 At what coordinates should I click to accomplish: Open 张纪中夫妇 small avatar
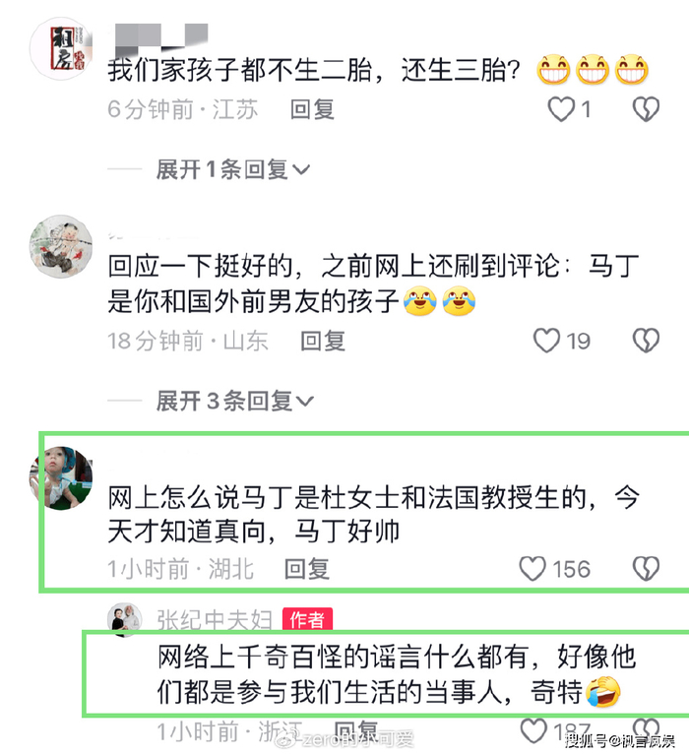(x=125, y=620)
